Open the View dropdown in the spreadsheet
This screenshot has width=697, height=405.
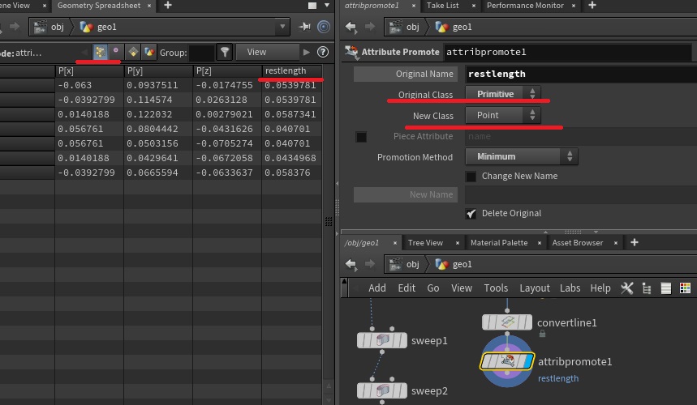pos(268,52)
